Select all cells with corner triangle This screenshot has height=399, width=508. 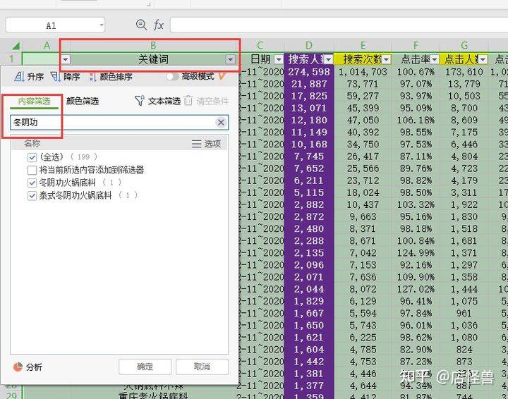pos(16,45)
